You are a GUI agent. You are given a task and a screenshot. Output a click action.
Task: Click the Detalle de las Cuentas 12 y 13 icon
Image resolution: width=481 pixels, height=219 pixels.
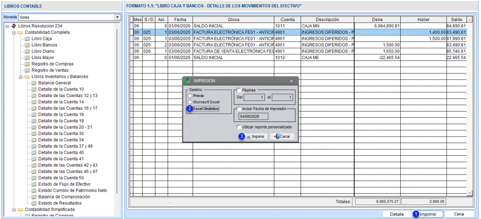point(34,96)
